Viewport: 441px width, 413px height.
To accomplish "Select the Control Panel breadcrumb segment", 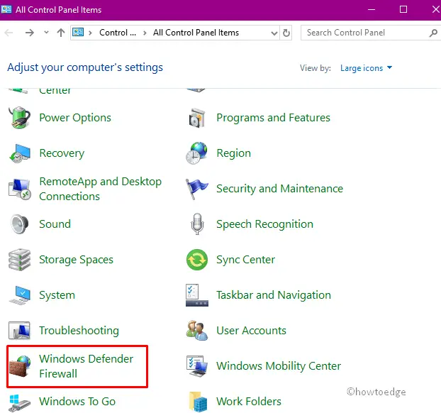I will click(113, 33).
